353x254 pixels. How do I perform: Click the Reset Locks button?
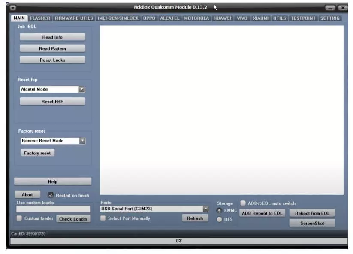coord(52,60)
